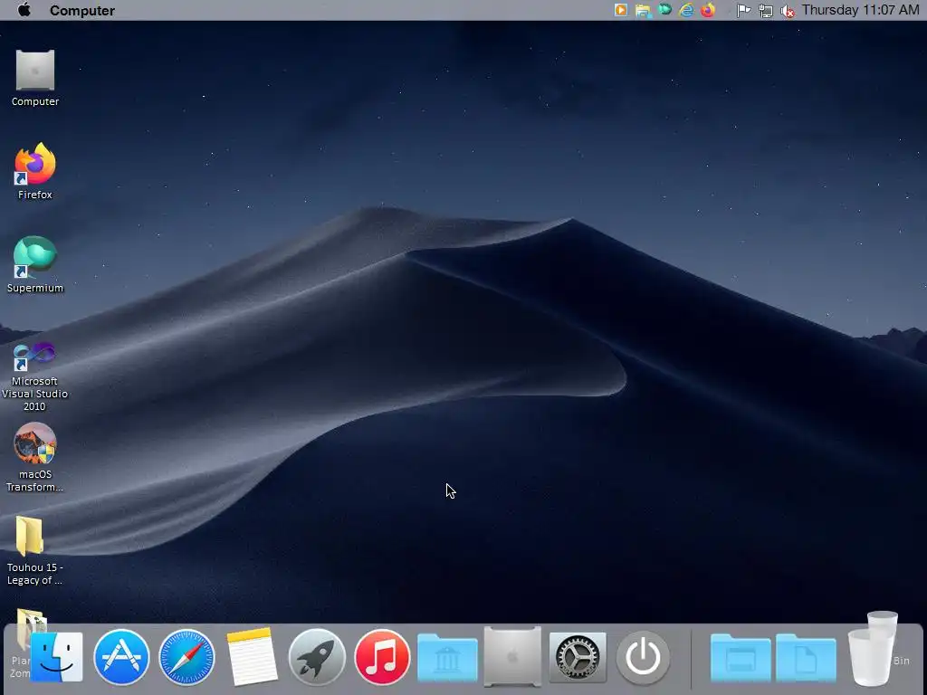
Task: Launch Internet Explorer from the menu bar
Action: (x=686, y=10)
